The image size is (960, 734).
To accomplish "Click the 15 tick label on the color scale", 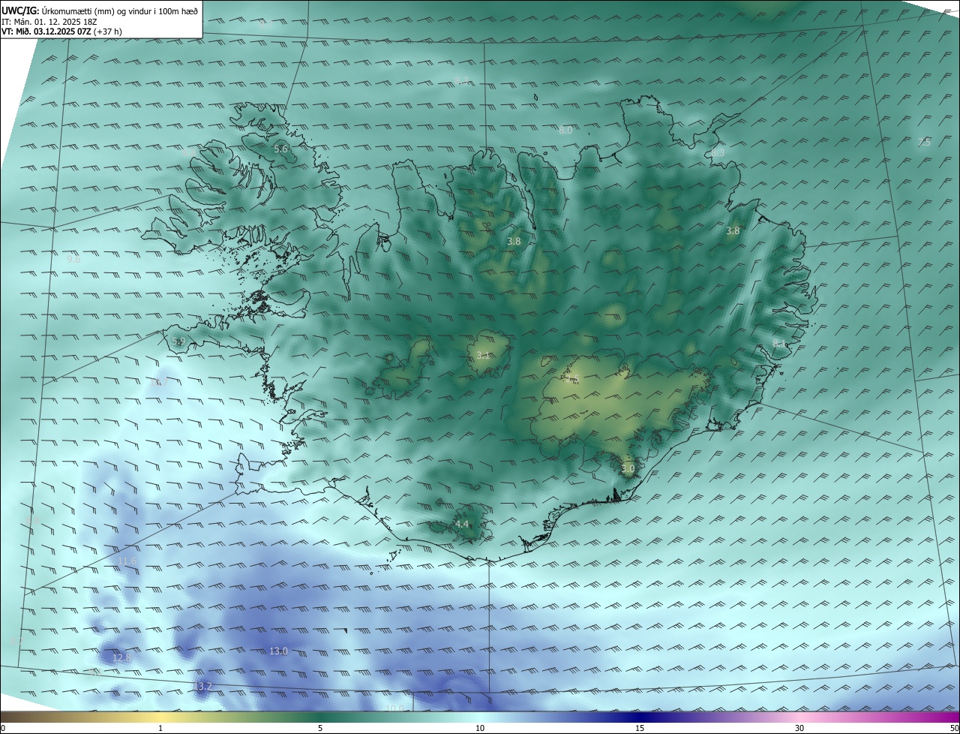I will click(x=640, y=729).
